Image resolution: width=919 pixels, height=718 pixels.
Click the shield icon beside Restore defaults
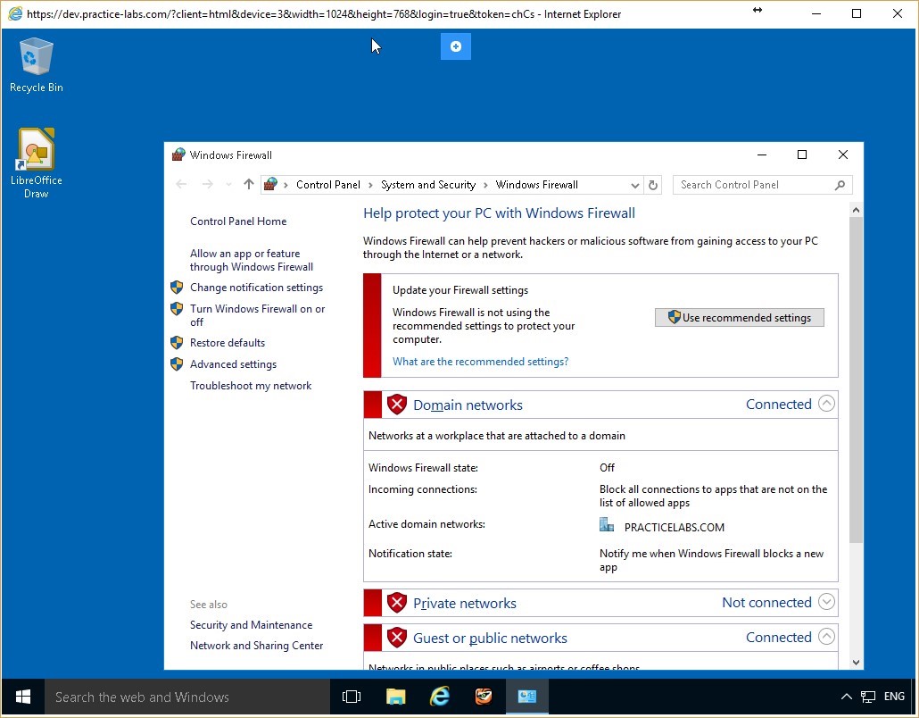click(x=177, y=343)
